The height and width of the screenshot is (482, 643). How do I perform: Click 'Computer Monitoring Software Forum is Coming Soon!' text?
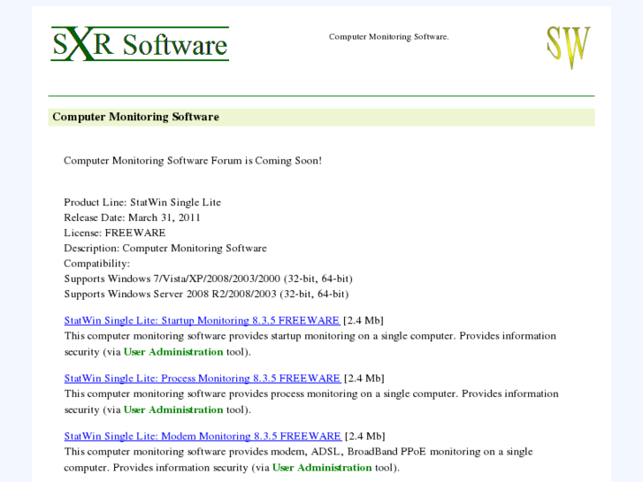pos(193,160)
